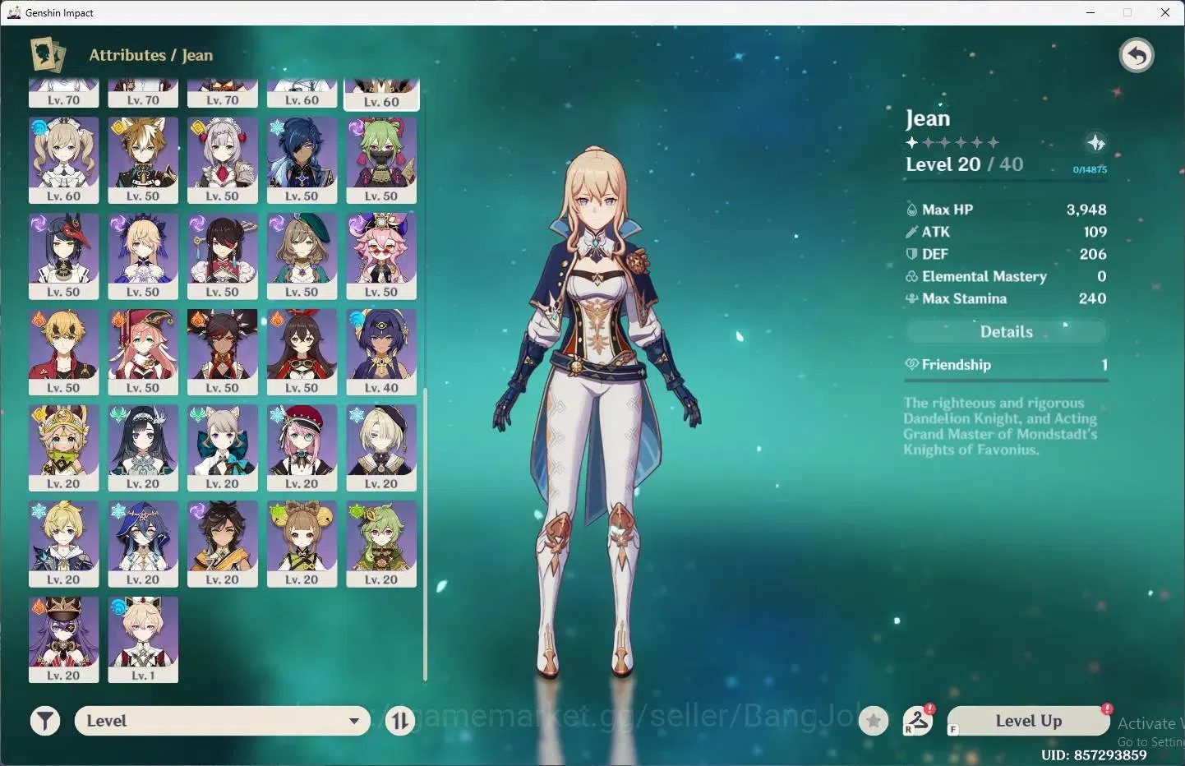Click the UID: 857293859 text
The width and height of the screenshot is (1185, 766).
(x=1094, y=754)
